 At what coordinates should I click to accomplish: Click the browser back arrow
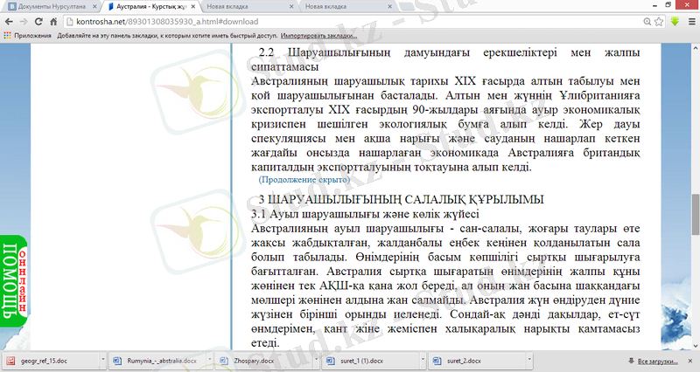click(x=11, y=21)
